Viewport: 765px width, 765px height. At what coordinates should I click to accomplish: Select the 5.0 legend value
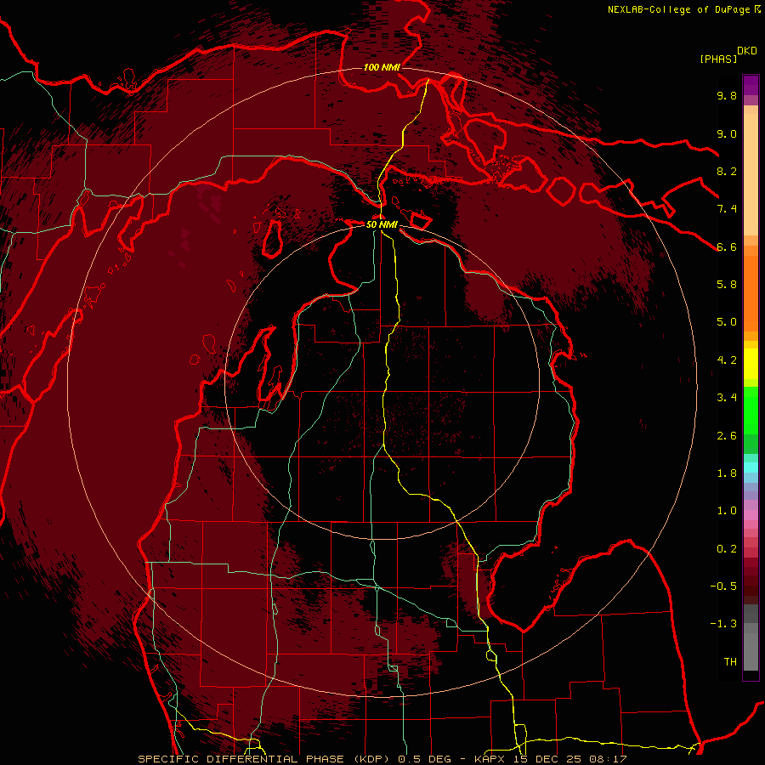tap(727, 322)
